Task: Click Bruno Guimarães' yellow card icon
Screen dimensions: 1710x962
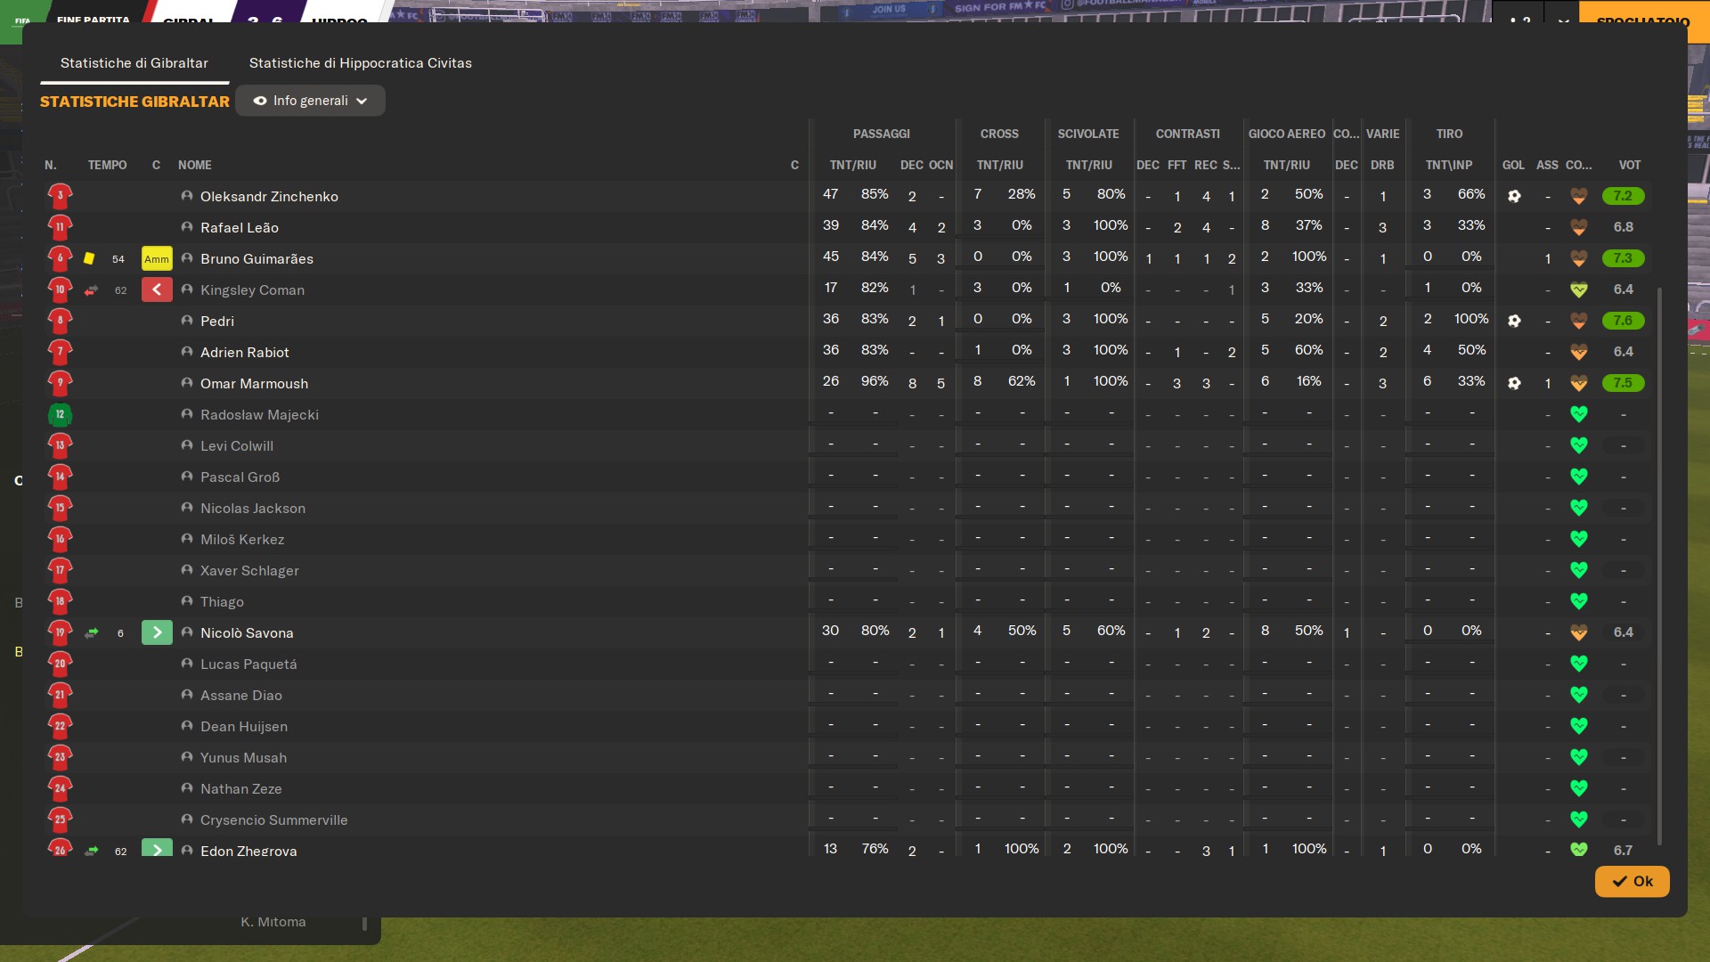Action: (89, 258)
